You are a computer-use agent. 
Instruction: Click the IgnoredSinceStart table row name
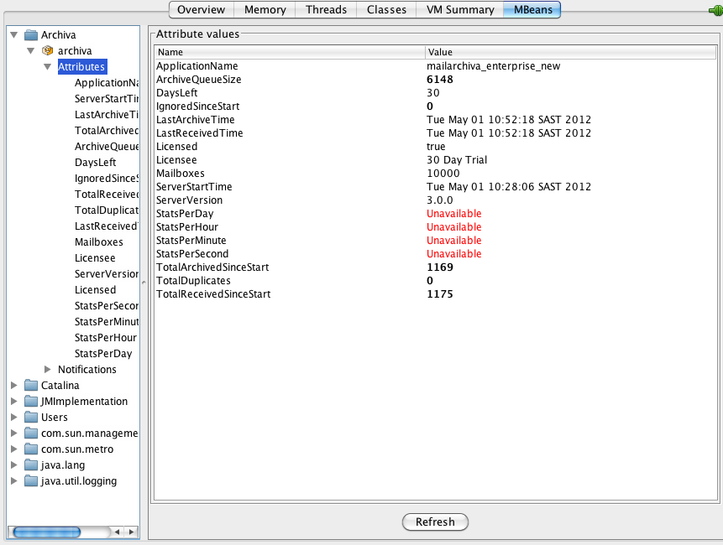[198, 106]
